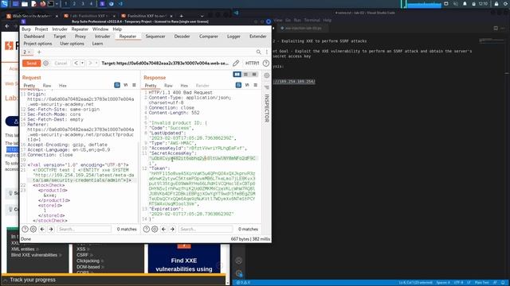Open back-history dropdown arrow
Image resolution: width=510 pixels, height=286 pixels.
[x=83, y=64]
